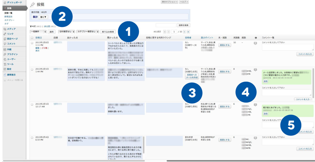Open the 一括操作 bulk actions dropdown
Image resolution: width=315 pixels, height=162 pixels.
click(x=38, y=32)
